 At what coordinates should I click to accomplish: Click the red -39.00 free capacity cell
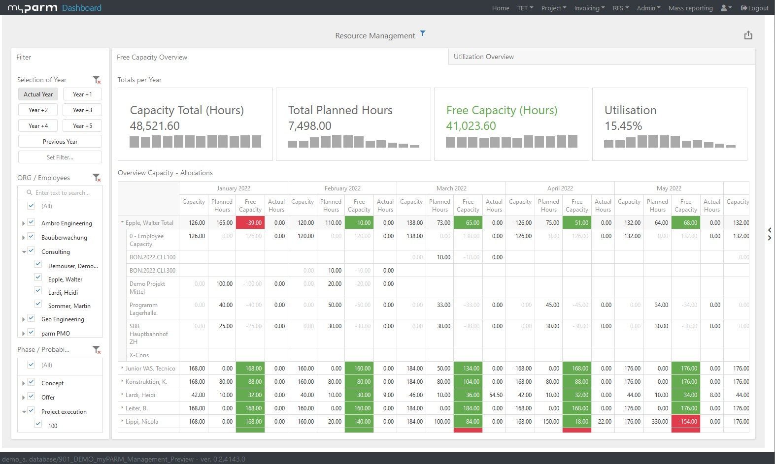[250, 223]
